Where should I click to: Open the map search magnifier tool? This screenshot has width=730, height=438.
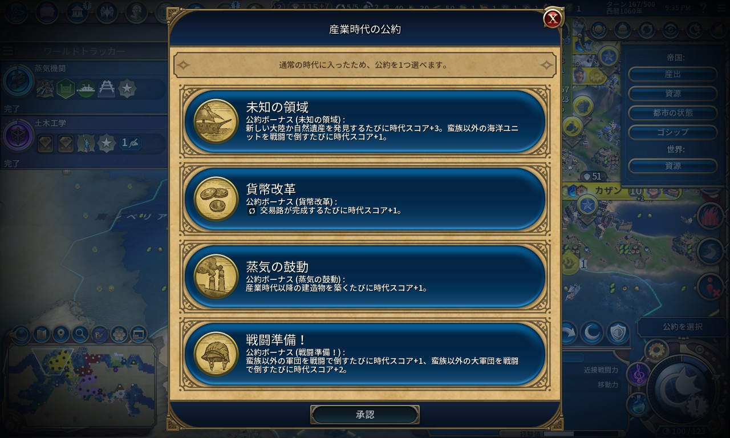pos(80,334)
